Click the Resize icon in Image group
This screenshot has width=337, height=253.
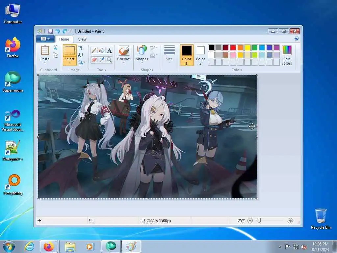click(81, 55)
